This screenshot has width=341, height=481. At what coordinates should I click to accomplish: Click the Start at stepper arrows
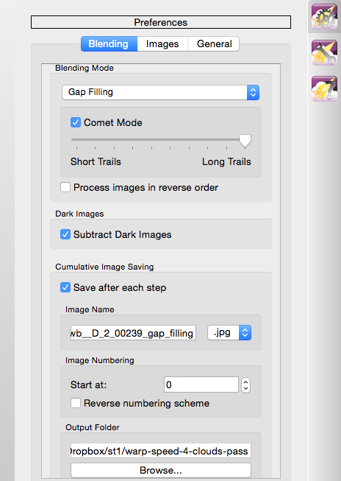point(245,385)
